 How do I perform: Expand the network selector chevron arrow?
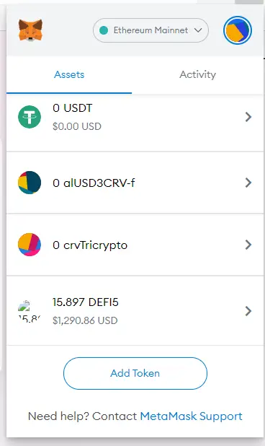[x=198, y=30]
